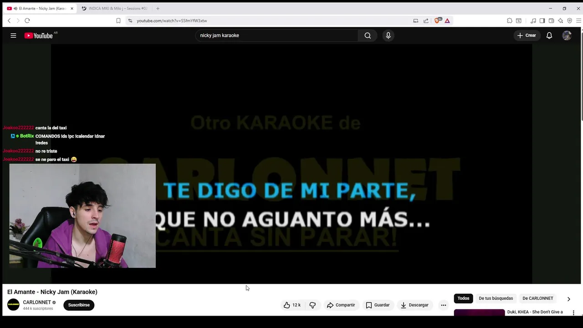Open the Leo AI sparkle icon
Screen dimensions: 583x328
tap(560, 20)
